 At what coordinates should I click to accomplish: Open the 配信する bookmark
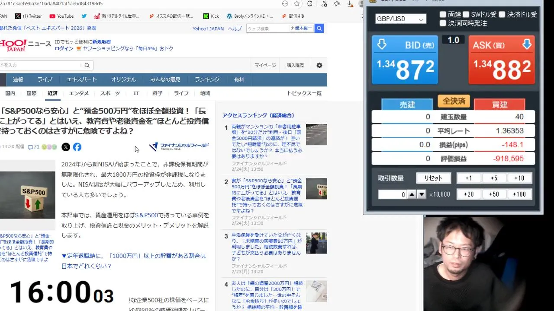coord(293,16)
